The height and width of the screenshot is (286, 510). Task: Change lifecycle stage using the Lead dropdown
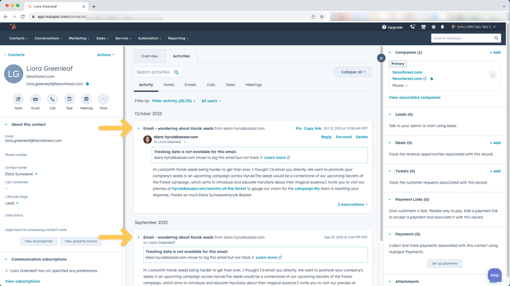[12, 203]
